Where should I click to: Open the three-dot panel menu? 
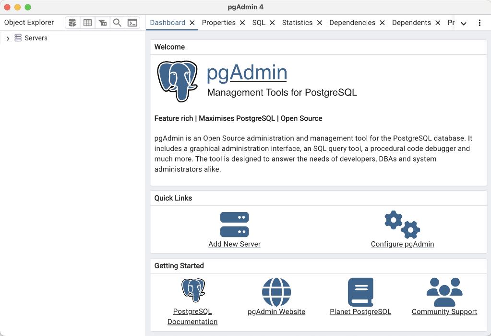[479, 22]
